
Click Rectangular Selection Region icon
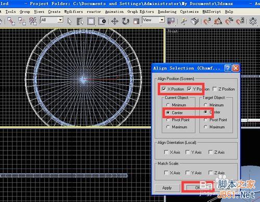tap(91, 21)
